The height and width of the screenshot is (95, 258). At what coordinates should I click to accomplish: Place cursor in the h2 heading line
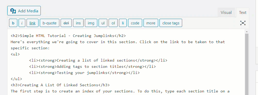pos(68,36)
